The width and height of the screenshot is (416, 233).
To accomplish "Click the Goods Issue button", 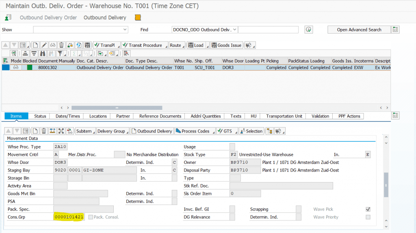I will coord(226,45).
